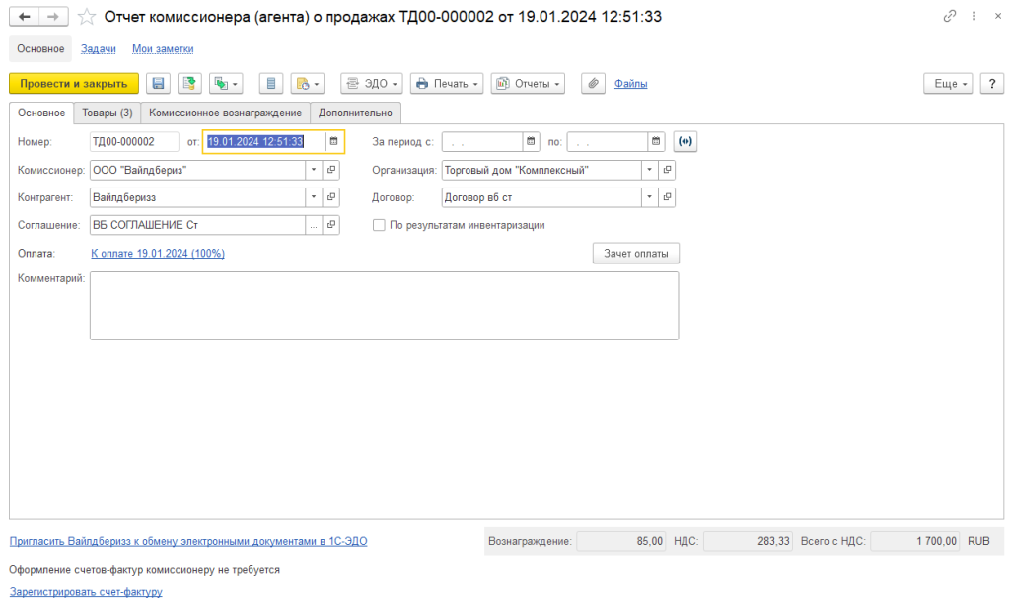Image resolution: width=1010 pixels, height=602 pixels.
Task: Open the Контрагент record card icon
Action: pyautogui.click(x=331, y=197)
